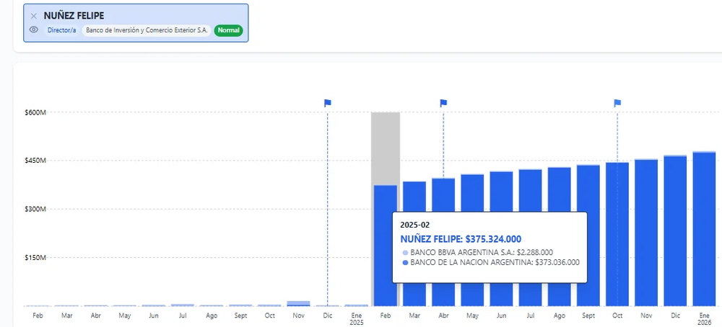Click the small Nov bar before Dic flag
Image resolution: width=722 pixels, height=327 pixels.
pyautogui.click(x=298, y=303)
